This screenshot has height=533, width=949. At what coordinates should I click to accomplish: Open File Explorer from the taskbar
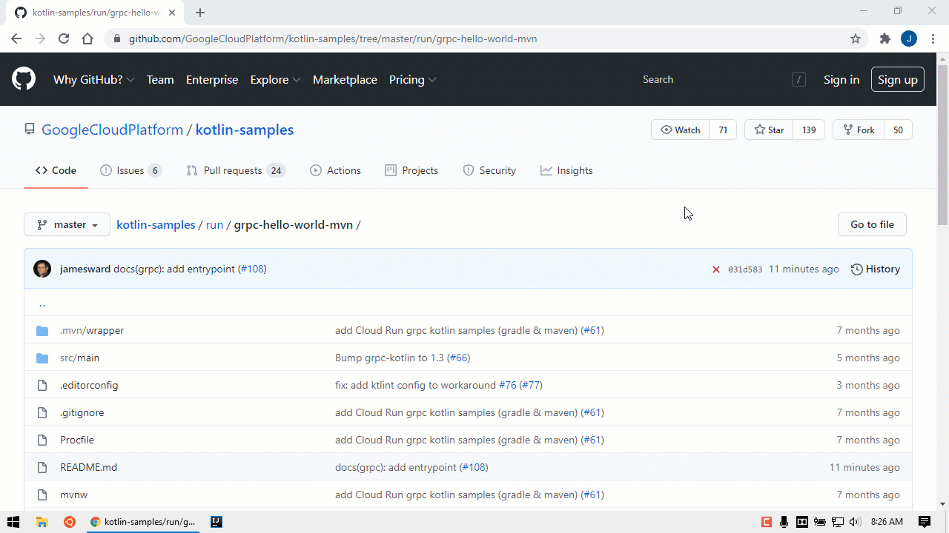point(42,522)
